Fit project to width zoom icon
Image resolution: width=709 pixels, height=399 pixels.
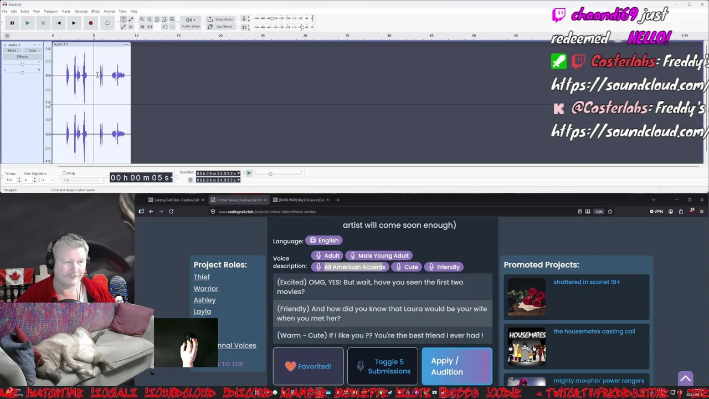coord(165,19)
